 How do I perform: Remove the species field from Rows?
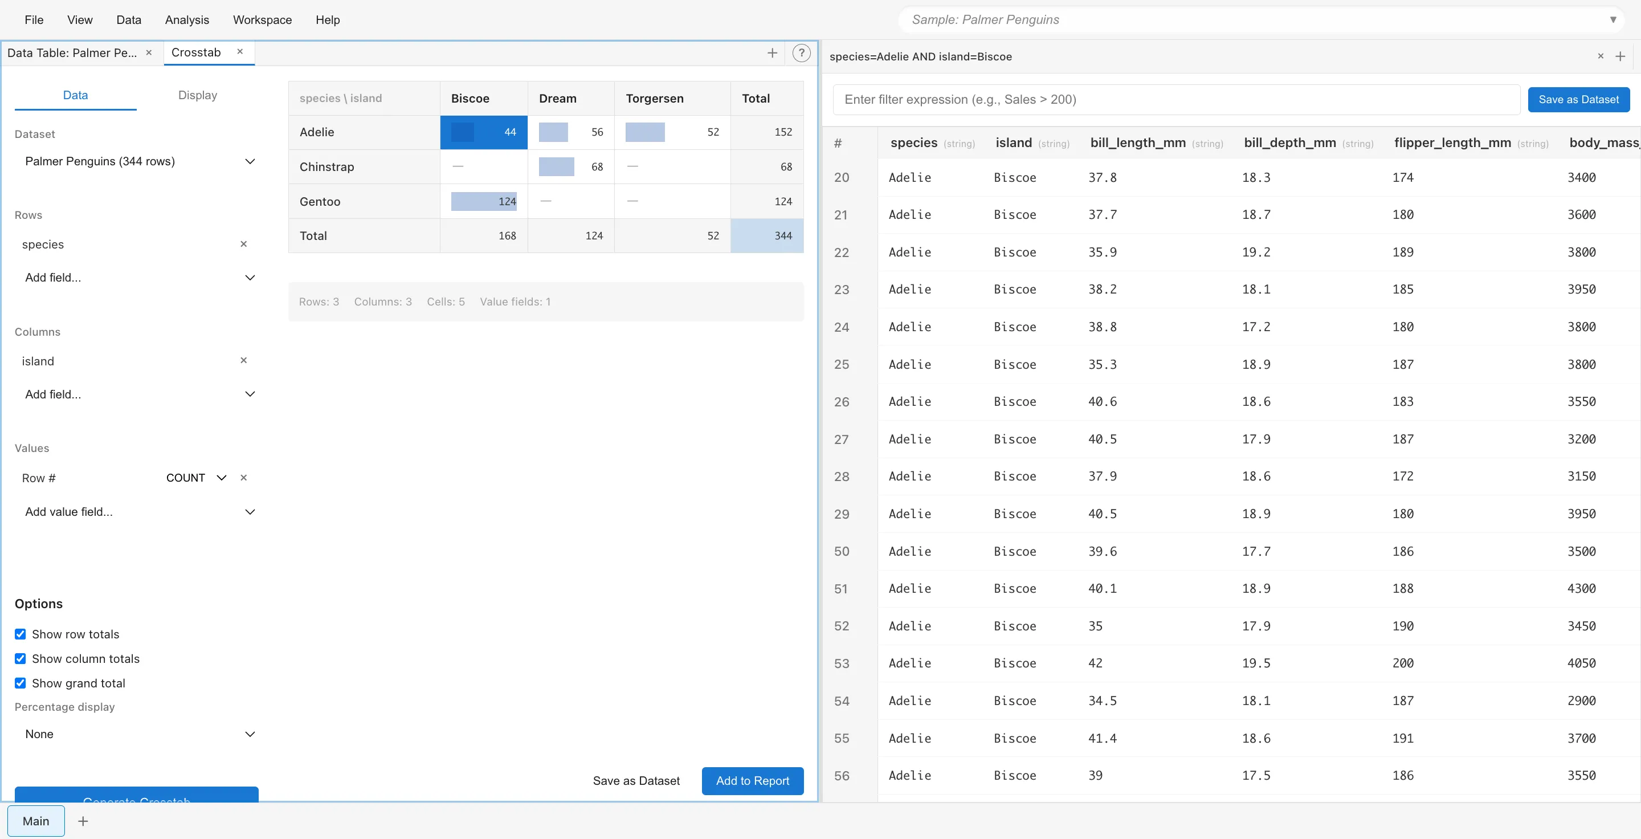coord(244,244)
